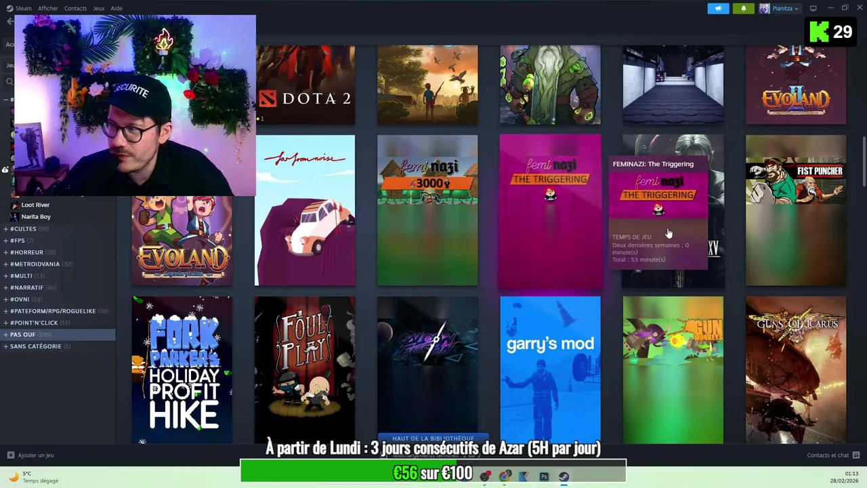Screen dimensions: 867x488
Task: Open the Foul Play game tile
Action: [x=305, y=369]
